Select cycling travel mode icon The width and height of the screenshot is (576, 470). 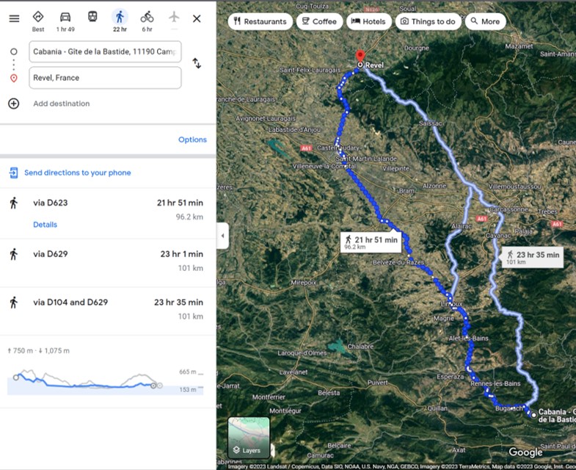click(147, 18)
